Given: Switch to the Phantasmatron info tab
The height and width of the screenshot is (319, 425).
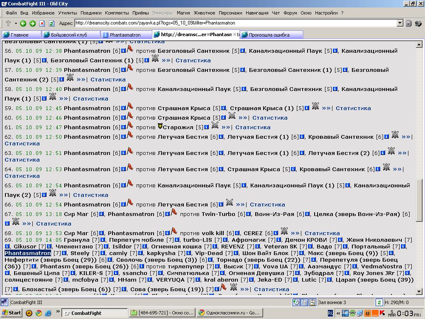Looking at the screenshot, I should point(126,35).
